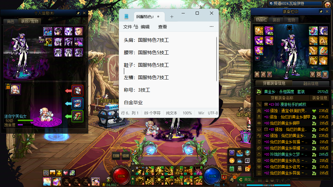Click the red HP orb at 100%
Viewport: 333px width, 187px height.
coord(121,176)
